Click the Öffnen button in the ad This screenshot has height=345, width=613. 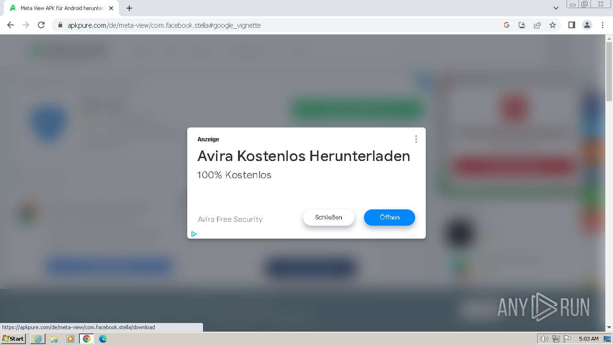[x=389, y=217]
